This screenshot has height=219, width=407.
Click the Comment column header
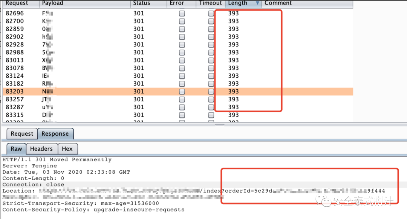(x=278, y=3)
